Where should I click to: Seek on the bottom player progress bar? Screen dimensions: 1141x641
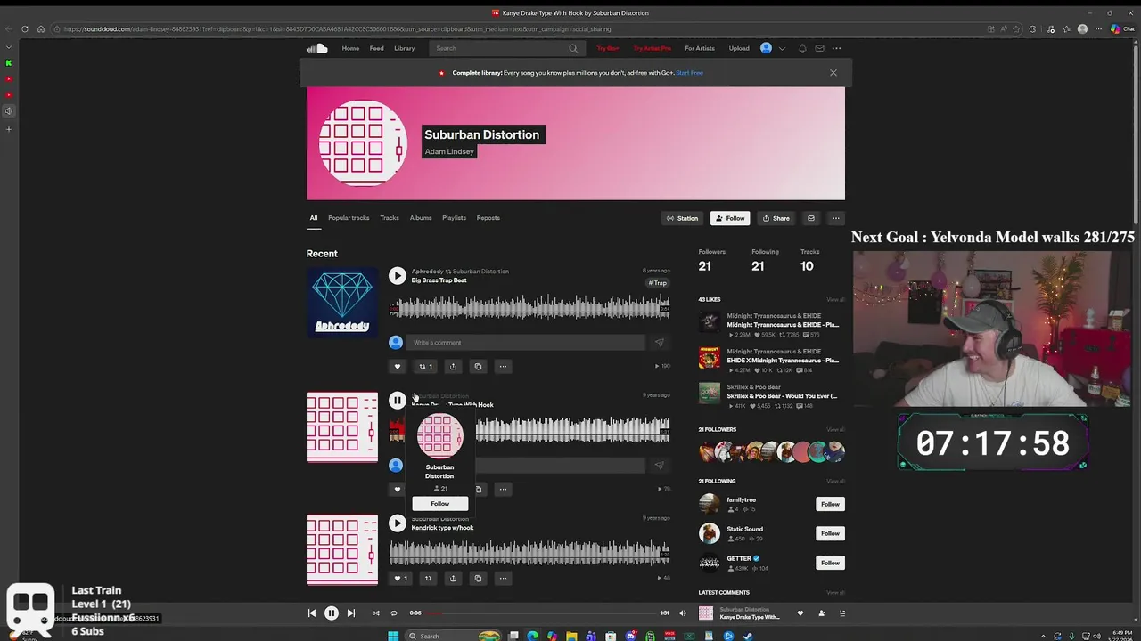(542, 613)
